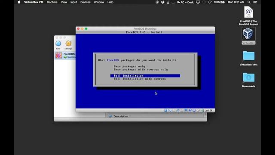Image resolution: width=275 pixels, height=155 pixels.
Task: Minimize the FreeDOS VM window (yellow button)
Action: pyautogui.click(x=82, y=29)
